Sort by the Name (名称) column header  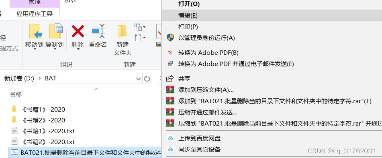pyautogui.click(x=16, y=94)
